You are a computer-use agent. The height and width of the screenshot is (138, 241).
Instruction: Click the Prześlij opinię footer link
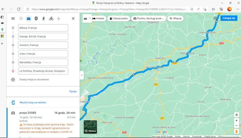pos(210,137)
